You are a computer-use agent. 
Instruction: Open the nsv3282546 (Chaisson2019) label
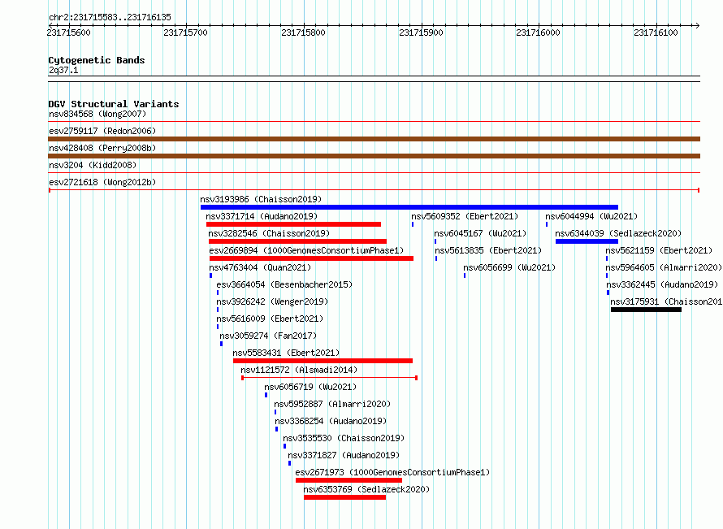point(269,233)
